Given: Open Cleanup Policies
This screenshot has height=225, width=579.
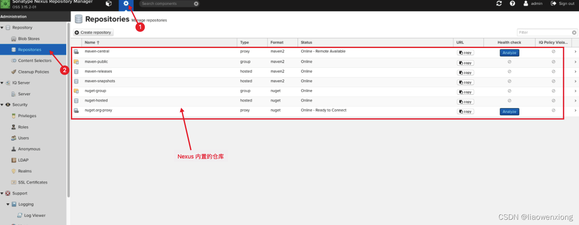Looking at the screenshot, I should pos(33,72).
